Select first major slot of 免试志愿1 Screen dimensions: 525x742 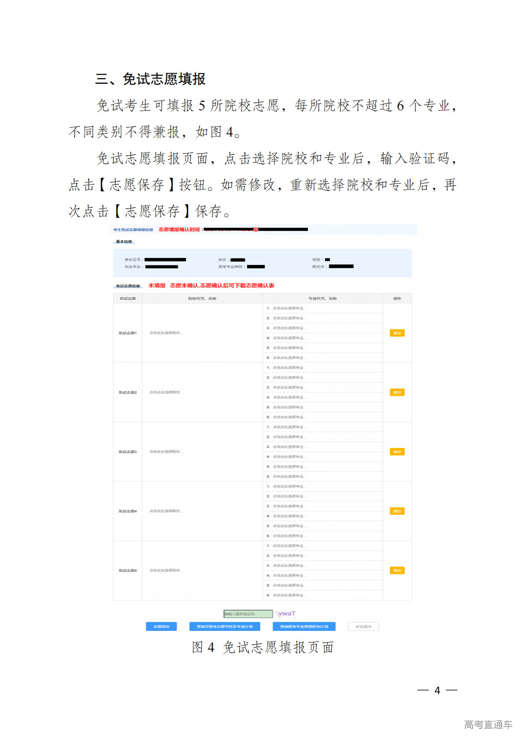click(x=289, y=308)
